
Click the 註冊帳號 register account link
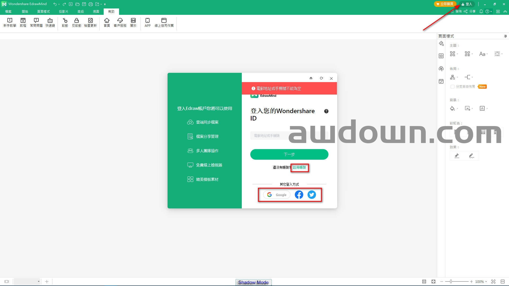(x=299, y=167)
